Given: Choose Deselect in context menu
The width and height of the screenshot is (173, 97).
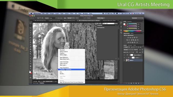Looking at the screenshot, I should point(62,50).
